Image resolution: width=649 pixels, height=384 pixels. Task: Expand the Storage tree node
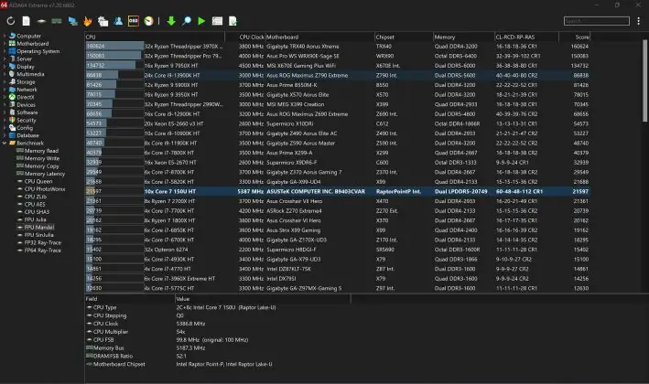tap(5, 82)
